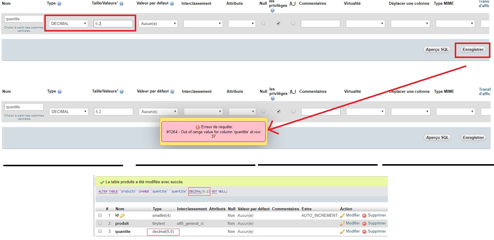The image size is (494, 240).
Task: Click the pencil icon in the produit row
Action: [342, 223]
